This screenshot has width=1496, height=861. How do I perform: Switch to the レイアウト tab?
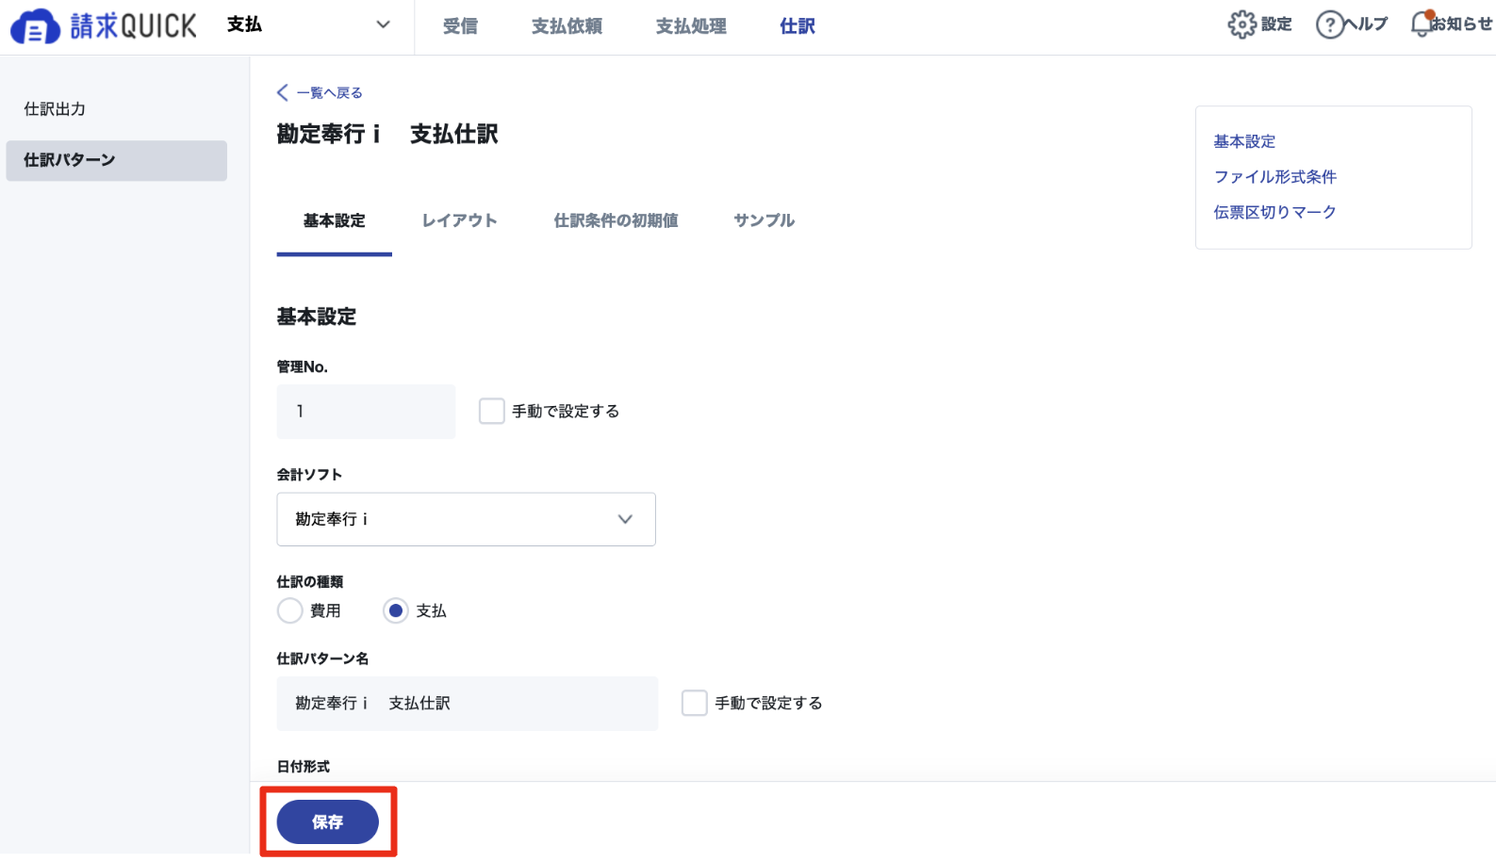click(459, 220)
